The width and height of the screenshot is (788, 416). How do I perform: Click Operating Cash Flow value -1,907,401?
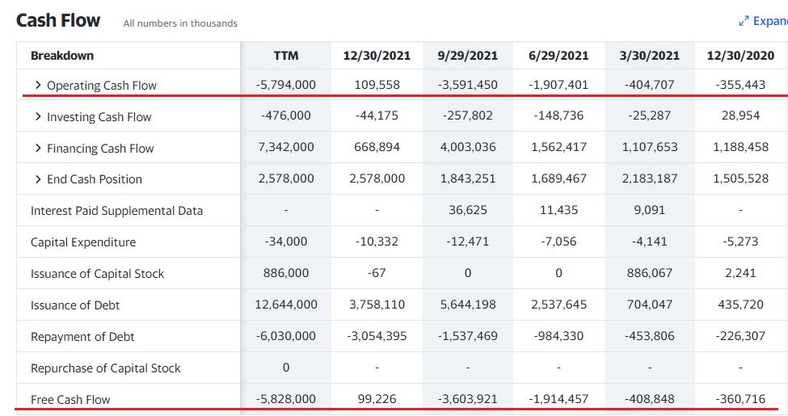click(x=558, y=84)
